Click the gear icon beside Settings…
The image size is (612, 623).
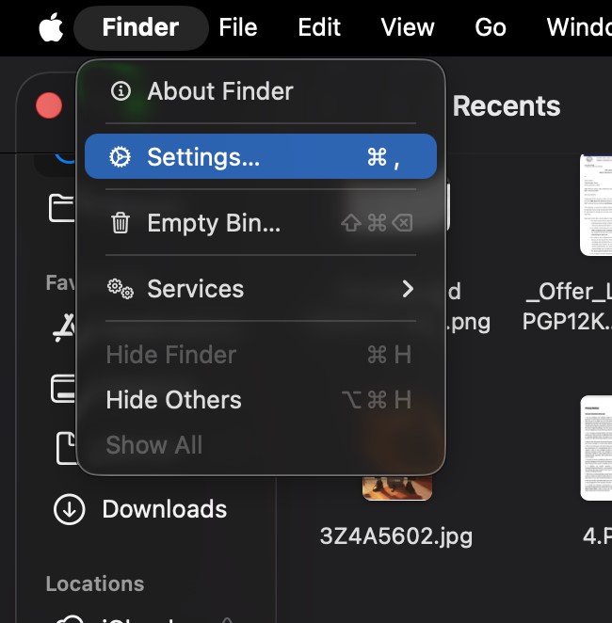point(120,156)
